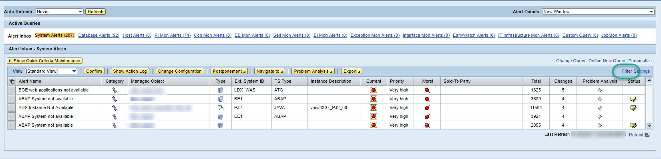Click red current status icon in EE1 row

point(374,117)
